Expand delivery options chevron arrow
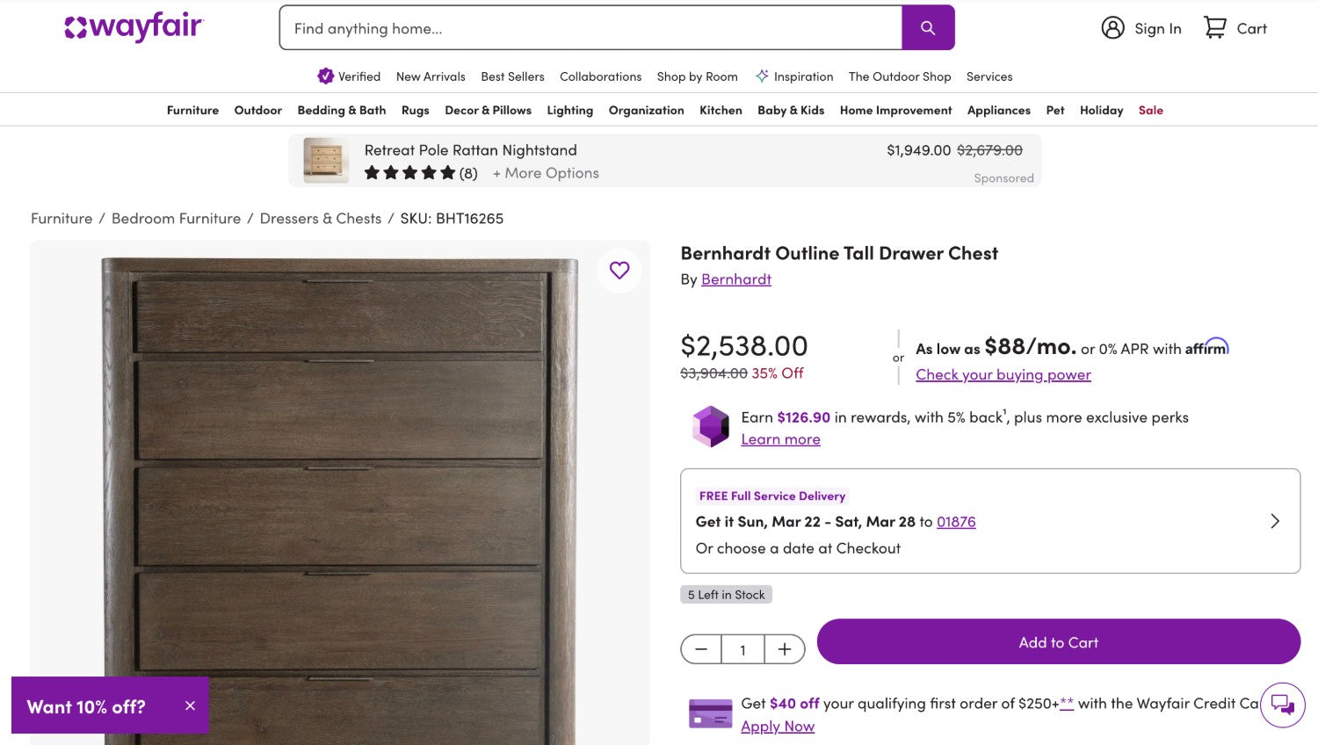 [x=1275, y=521]
